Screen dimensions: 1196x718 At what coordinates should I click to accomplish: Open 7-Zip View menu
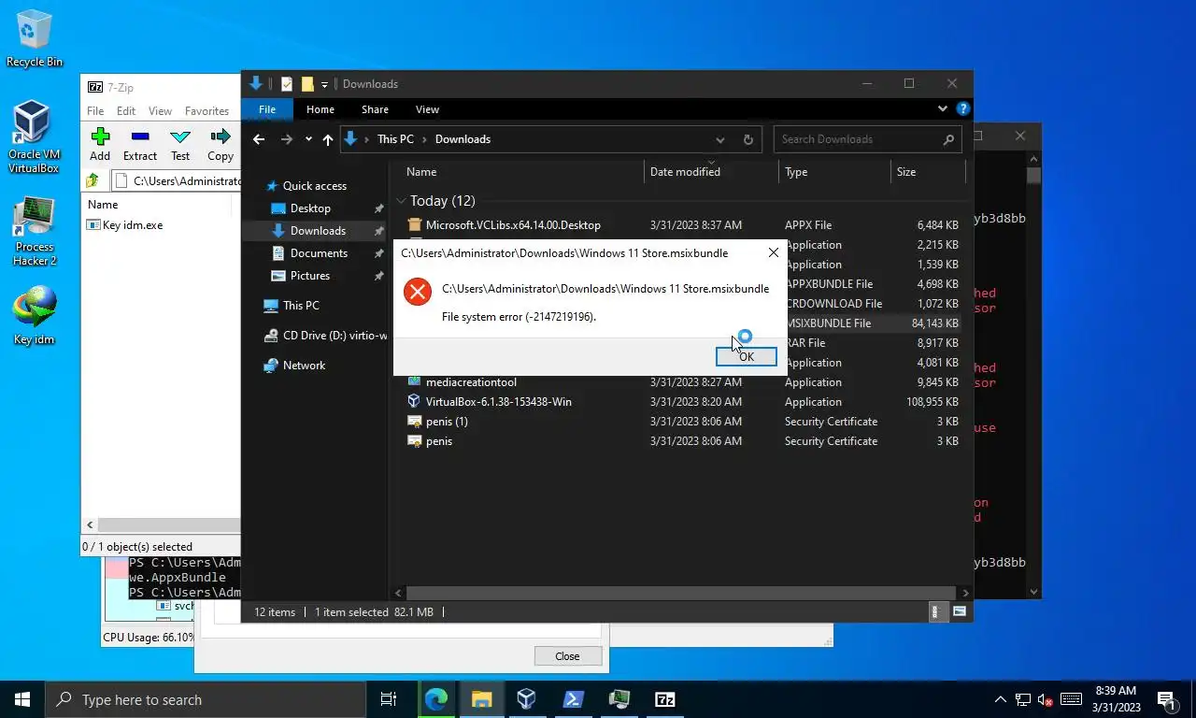pos(160,110)
